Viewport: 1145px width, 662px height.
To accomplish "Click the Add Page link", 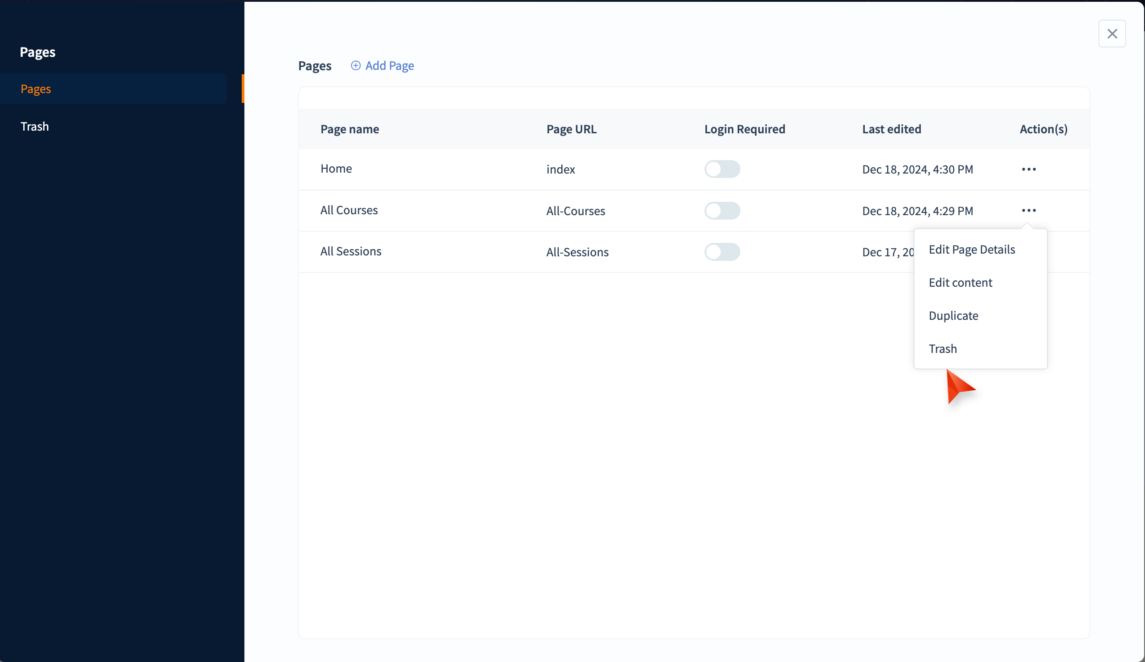I will tap(389, 66).
